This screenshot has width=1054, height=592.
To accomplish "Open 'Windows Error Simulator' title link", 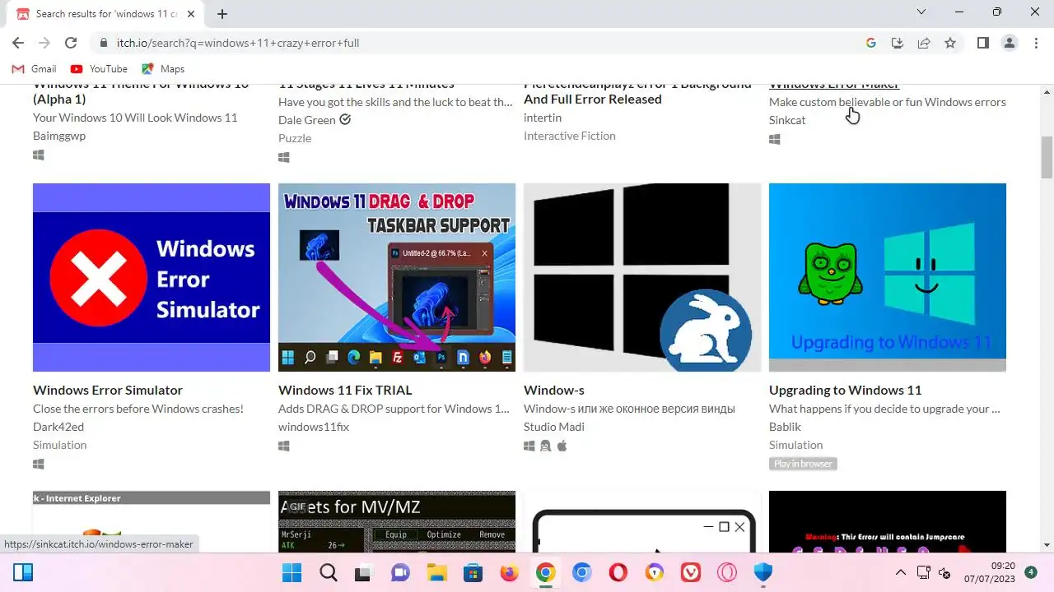I will click(x=108, y=390).
